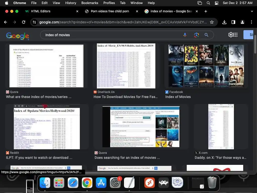The height and width of the screenshot is (193, 257).
Task: Open the Help menu
Action: click(x=151, y=3)
